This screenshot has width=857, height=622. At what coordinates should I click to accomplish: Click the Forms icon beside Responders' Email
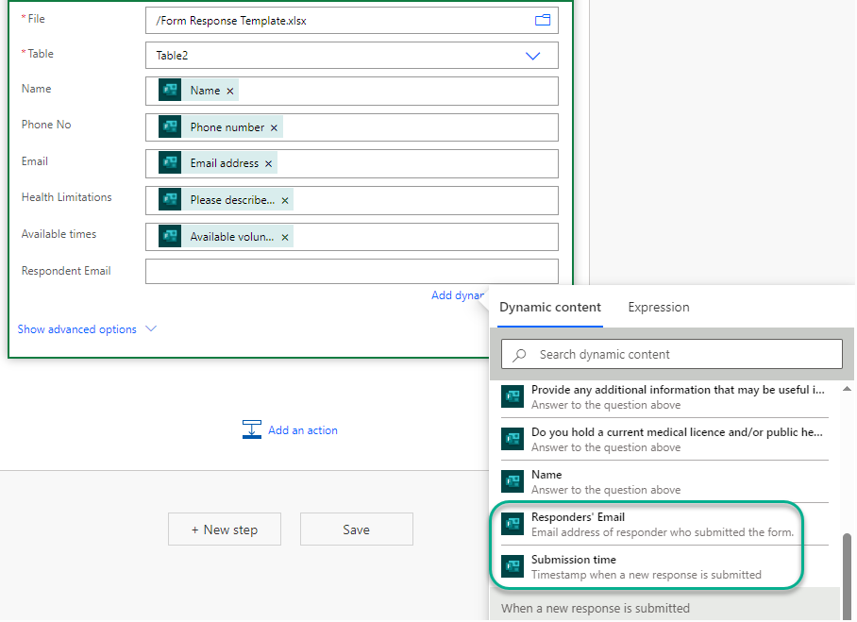[513, 524]
